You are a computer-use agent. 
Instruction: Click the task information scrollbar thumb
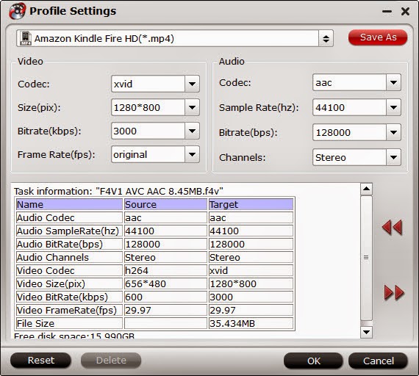point(366,258)
